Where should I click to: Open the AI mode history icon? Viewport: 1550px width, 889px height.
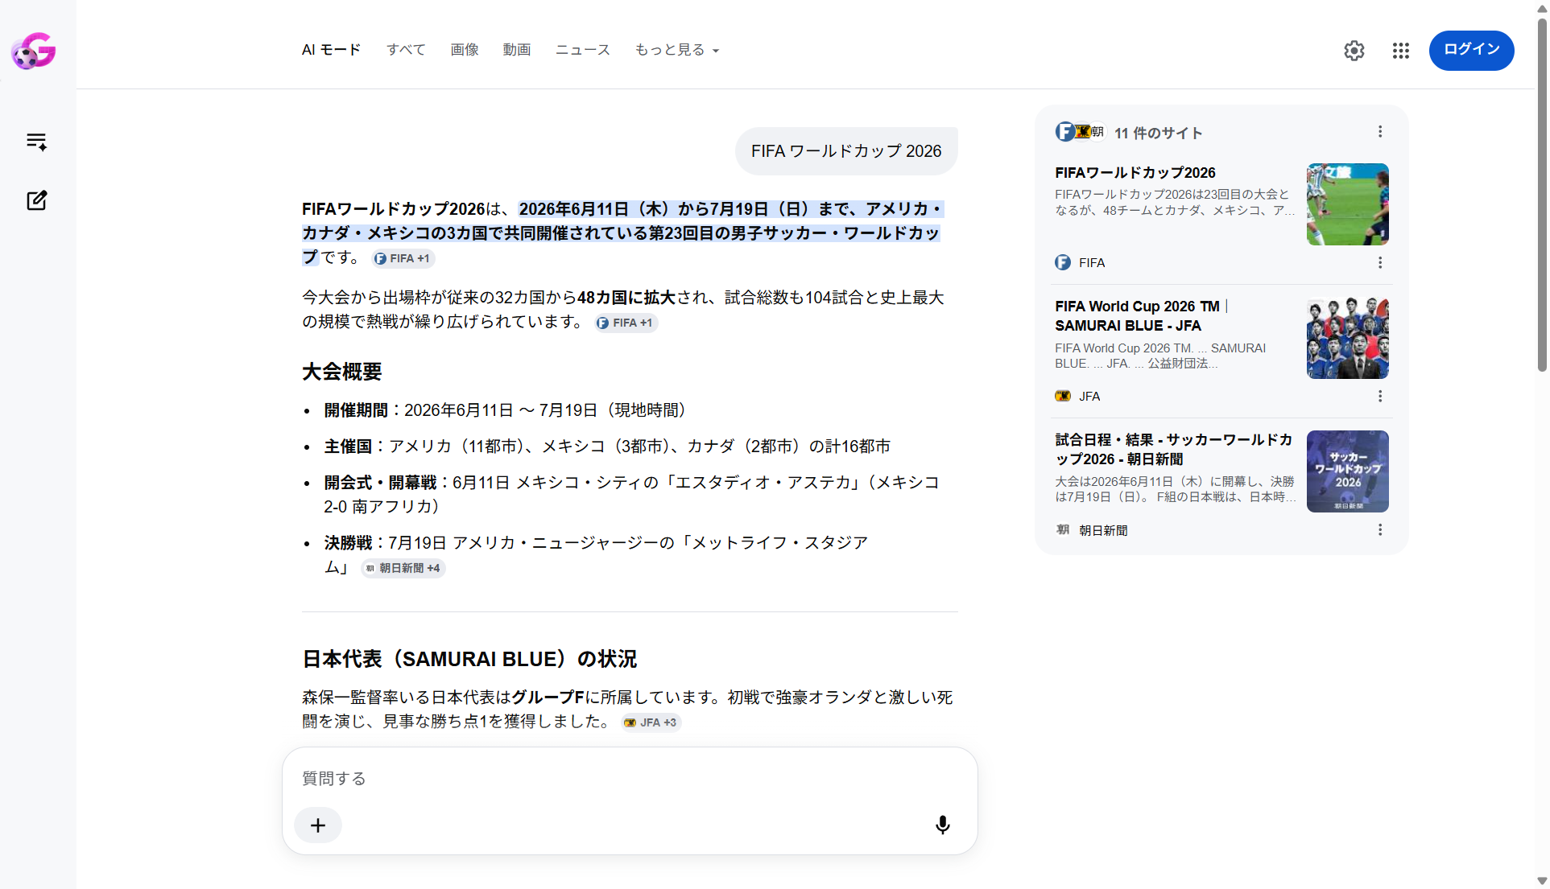[36, 142]
